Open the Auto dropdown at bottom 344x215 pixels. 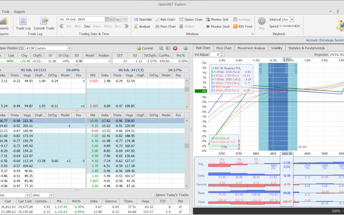coord(51,195)
